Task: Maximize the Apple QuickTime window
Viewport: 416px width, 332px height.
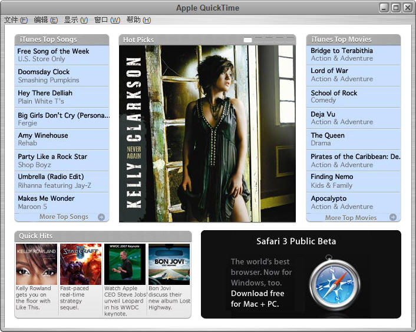Action: click(x=396, y=8)
